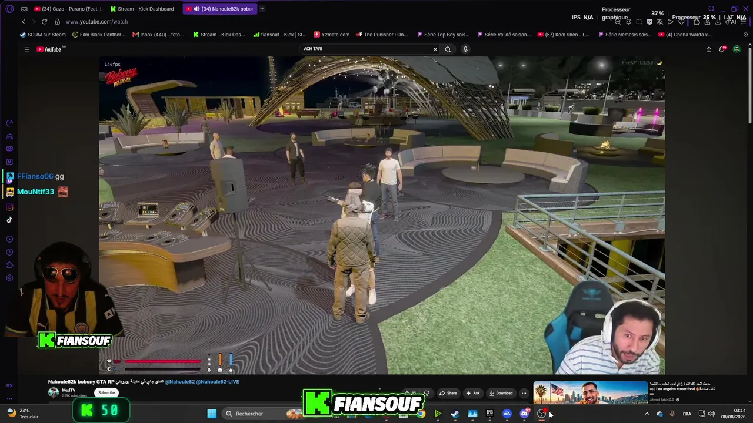Reload the current page
Screen dimensions: 753x423
pyautogui.click(x=44, y=22)
